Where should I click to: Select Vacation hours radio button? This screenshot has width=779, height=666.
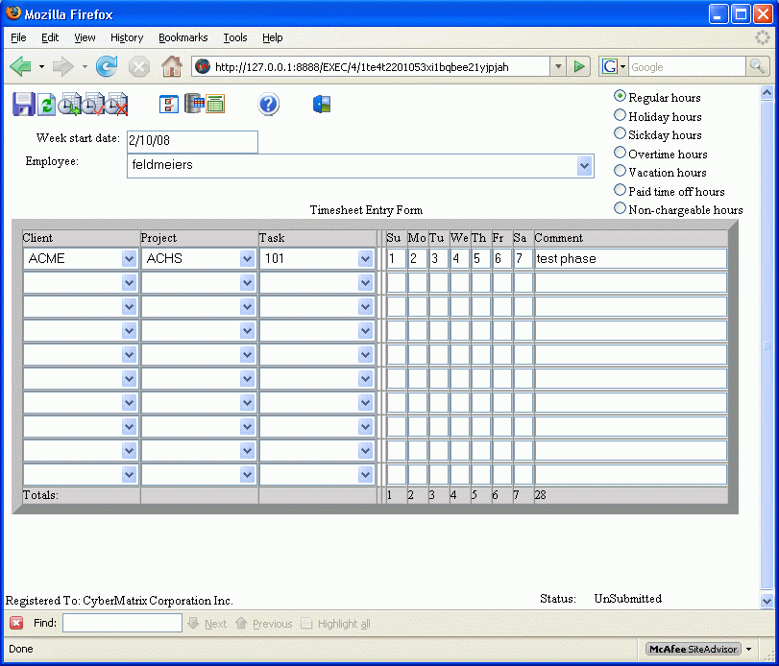[x=620, y=171]
